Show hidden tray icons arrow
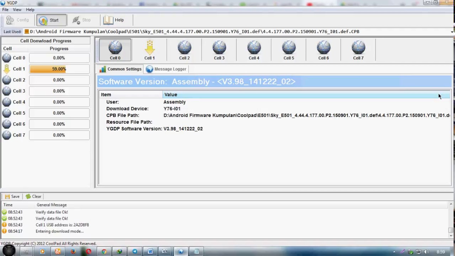 (394, 252)
